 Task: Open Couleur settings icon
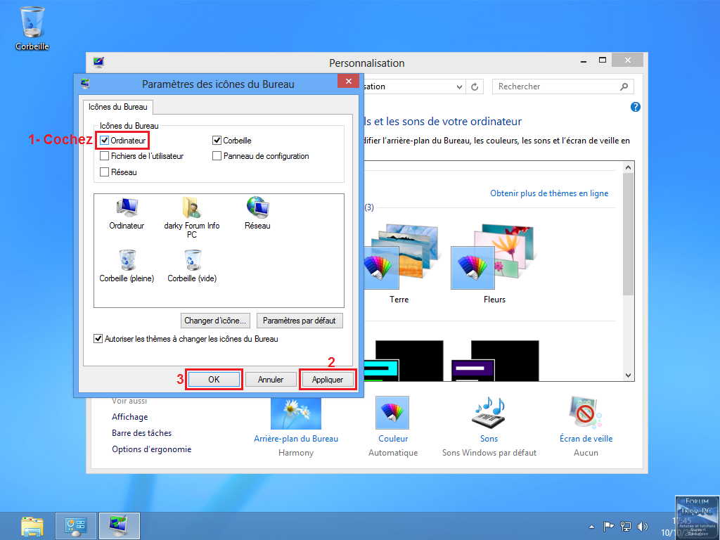pyautogui.click(x=392, y=413)
